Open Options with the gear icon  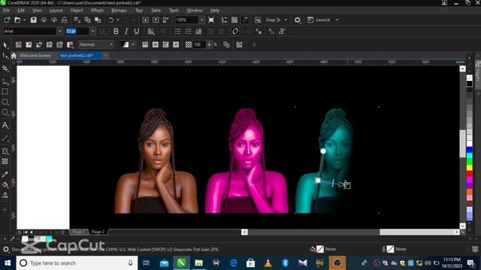[298, 20]
